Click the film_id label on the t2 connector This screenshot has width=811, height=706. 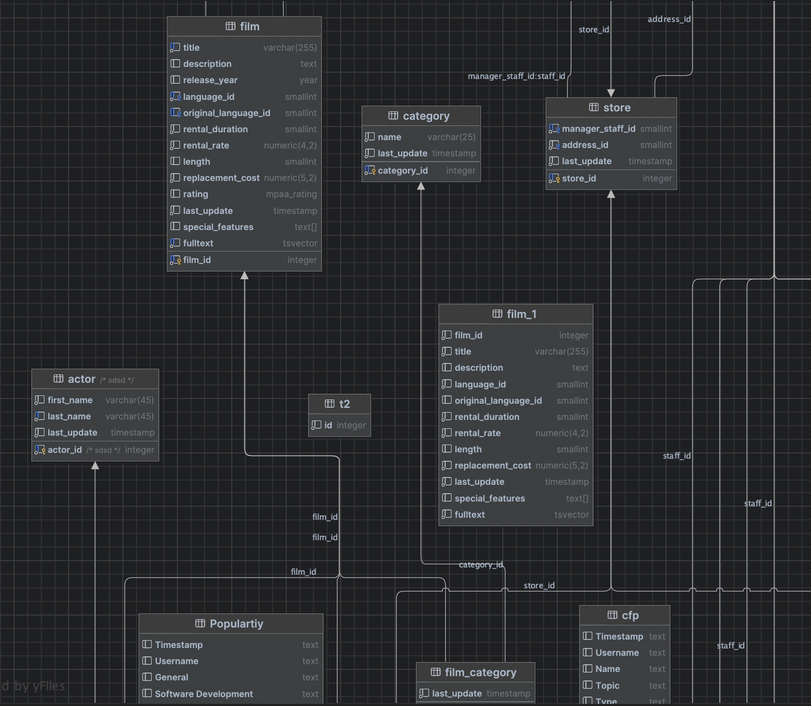click(x=324, y=517)
